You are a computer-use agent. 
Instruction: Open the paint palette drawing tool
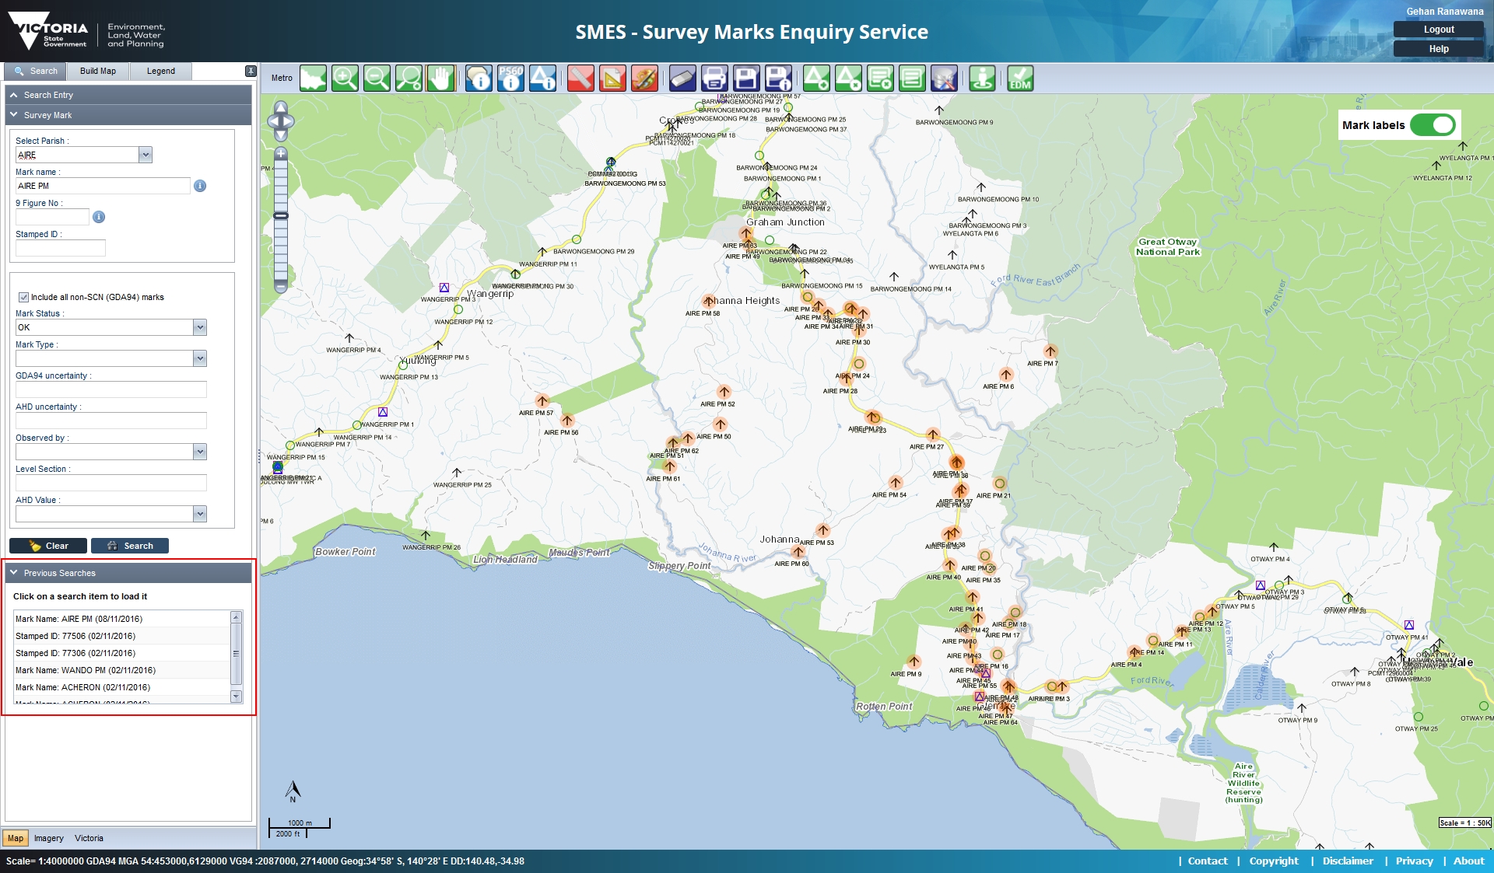645,79
